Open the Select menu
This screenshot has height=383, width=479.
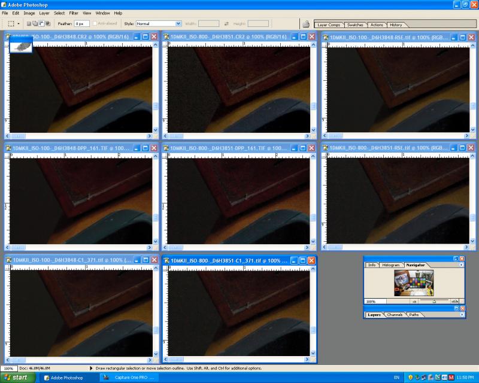[59, 13]
